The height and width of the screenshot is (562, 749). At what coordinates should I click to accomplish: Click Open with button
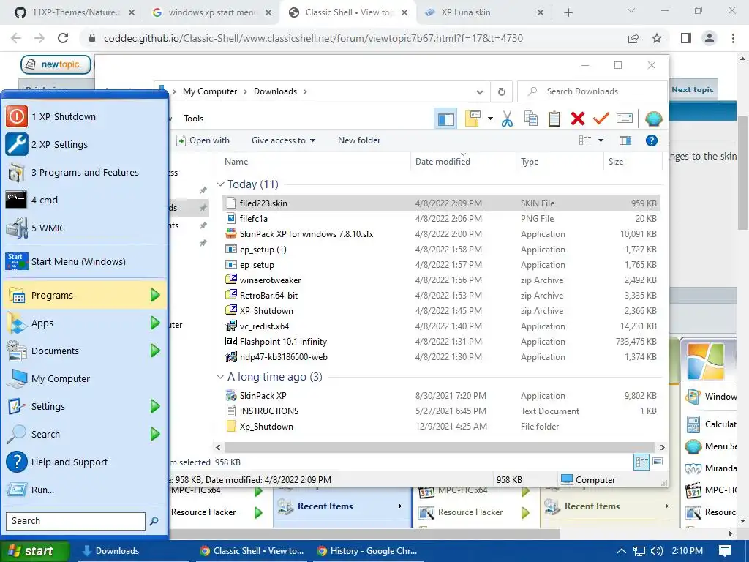203,140
